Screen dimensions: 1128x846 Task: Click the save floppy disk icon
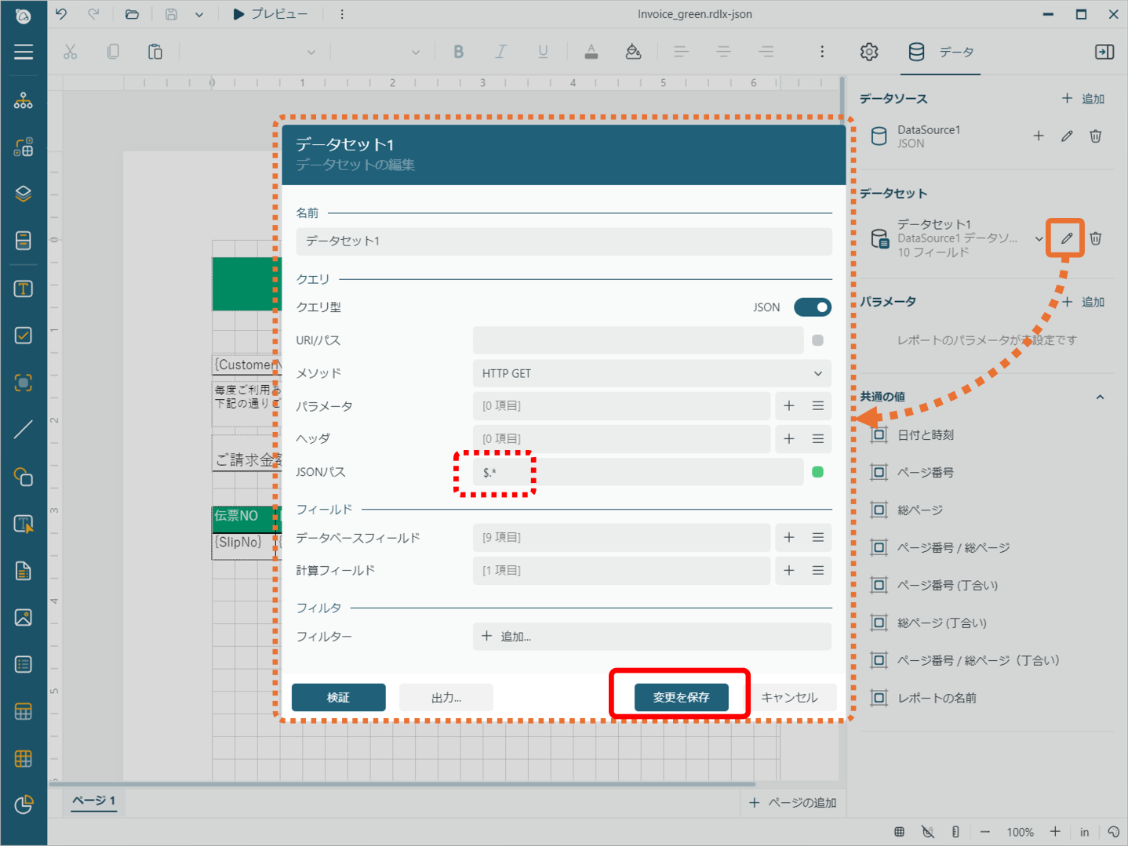[171, 14]
